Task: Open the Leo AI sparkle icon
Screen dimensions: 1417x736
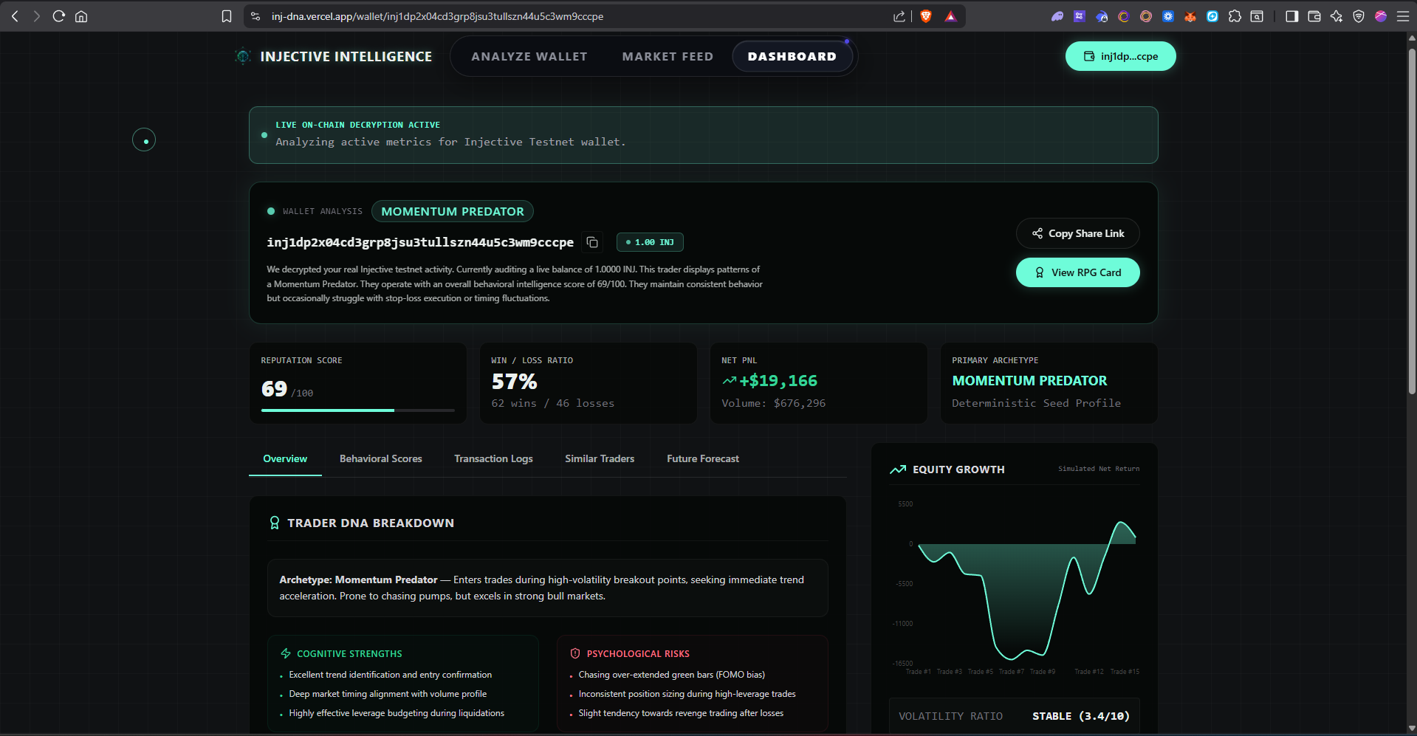Action: point(1337,16)
